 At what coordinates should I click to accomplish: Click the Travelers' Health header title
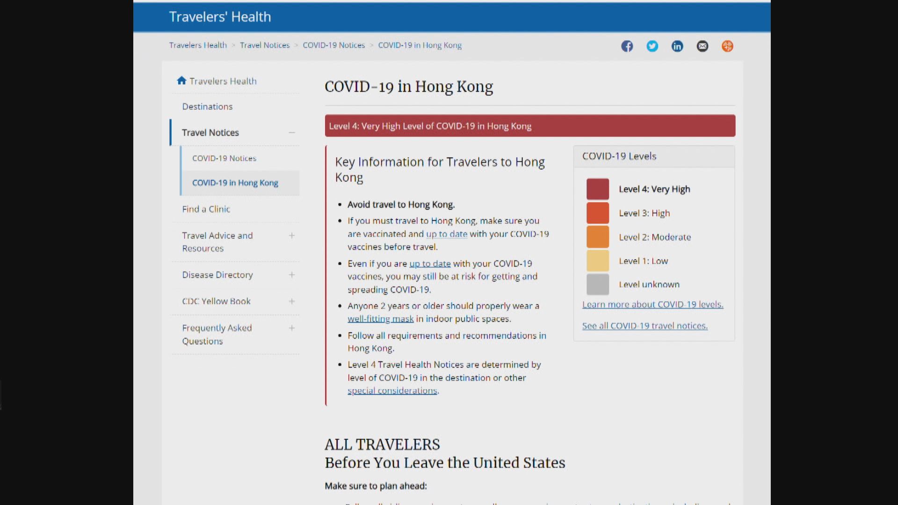coord(220,17)
